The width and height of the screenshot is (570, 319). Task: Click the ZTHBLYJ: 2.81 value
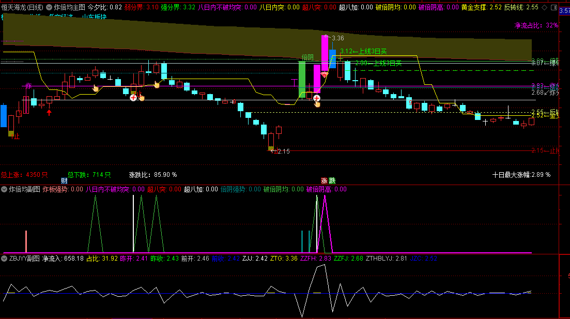387,259
